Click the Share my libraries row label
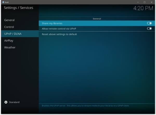Screen dimensions: 156x115 click(52, 23)
